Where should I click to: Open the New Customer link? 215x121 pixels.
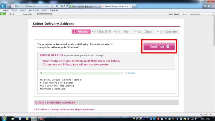(195, 14)
